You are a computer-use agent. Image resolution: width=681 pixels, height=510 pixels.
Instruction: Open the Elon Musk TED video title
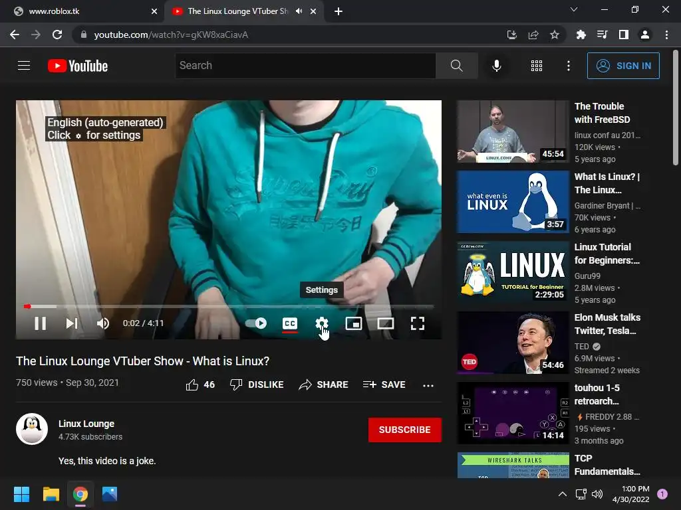tap(607, 324)
